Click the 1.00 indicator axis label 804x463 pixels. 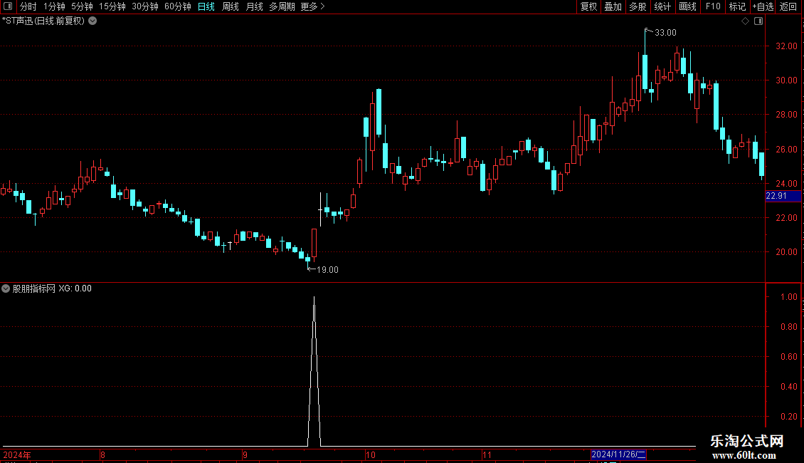pos(788,297)
